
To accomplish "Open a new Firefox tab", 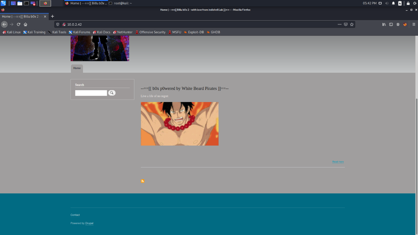I will 53,16.
